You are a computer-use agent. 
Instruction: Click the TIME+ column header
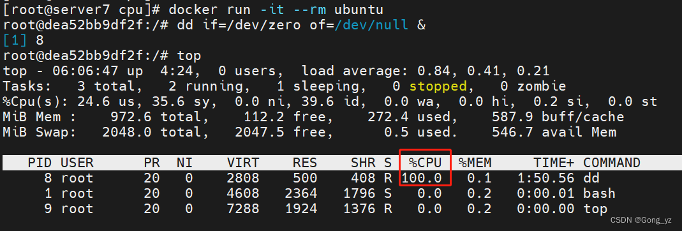pos(554,163)
